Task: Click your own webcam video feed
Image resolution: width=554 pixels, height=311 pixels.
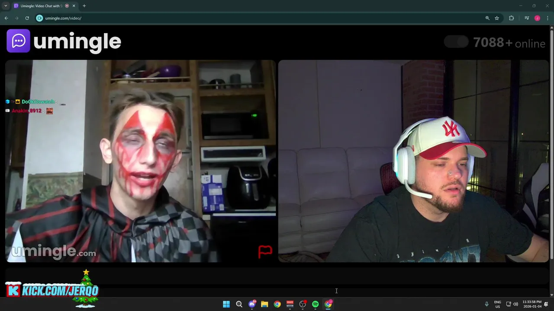Action: click(413, 161)
